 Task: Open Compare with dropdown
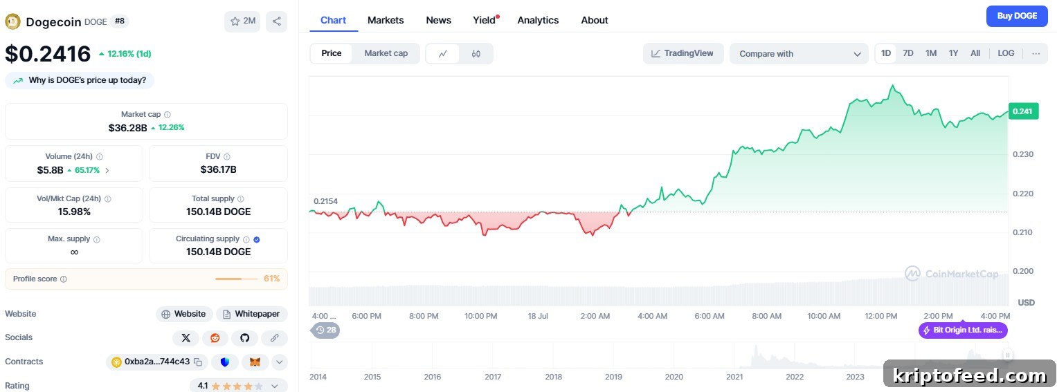click(x=799, y=53)
